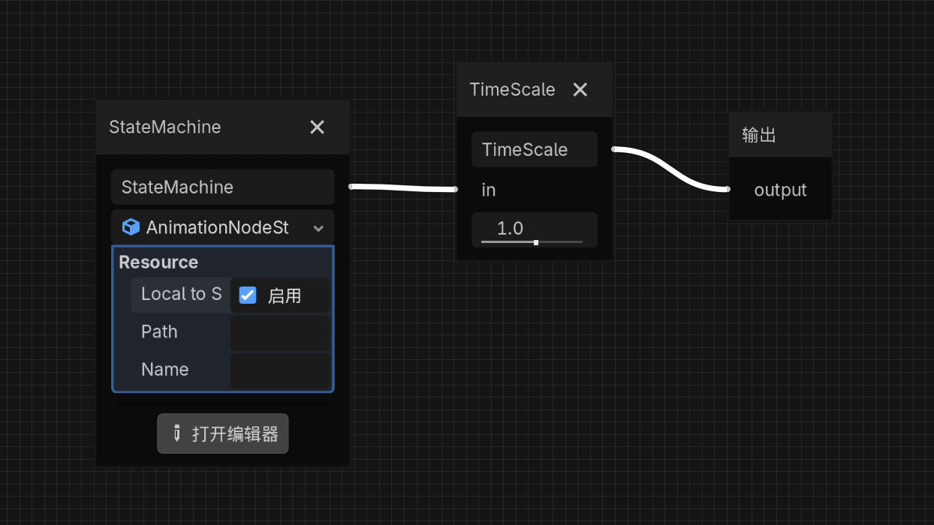
Task: Click the blue cube AnimationNode resource icon
Action: 131,227
